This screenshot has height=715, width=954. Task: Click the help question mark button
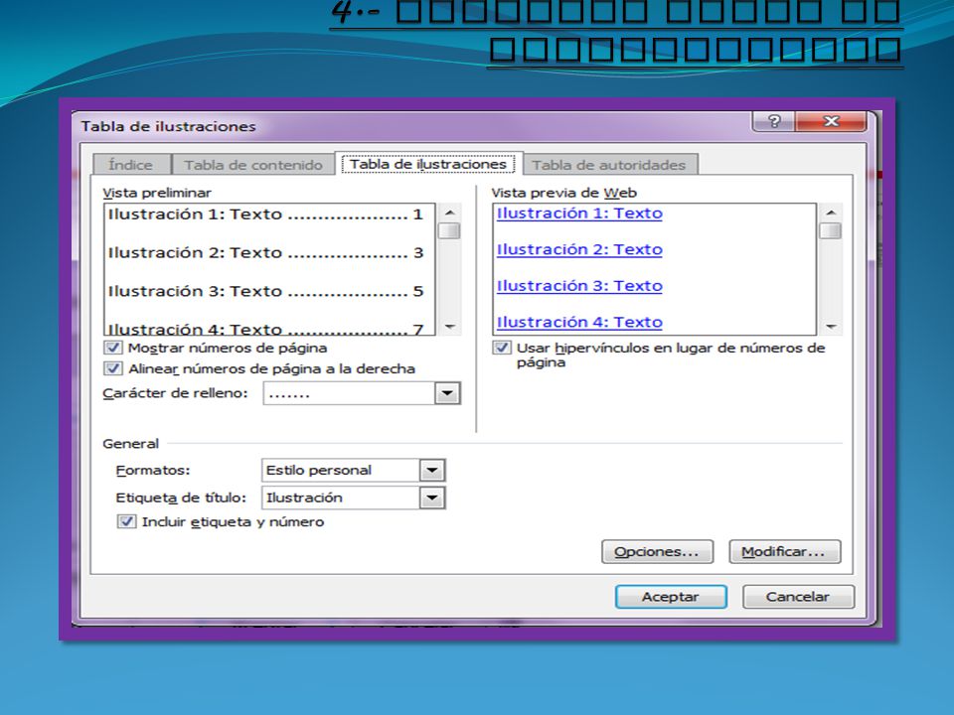click(773, 121)
